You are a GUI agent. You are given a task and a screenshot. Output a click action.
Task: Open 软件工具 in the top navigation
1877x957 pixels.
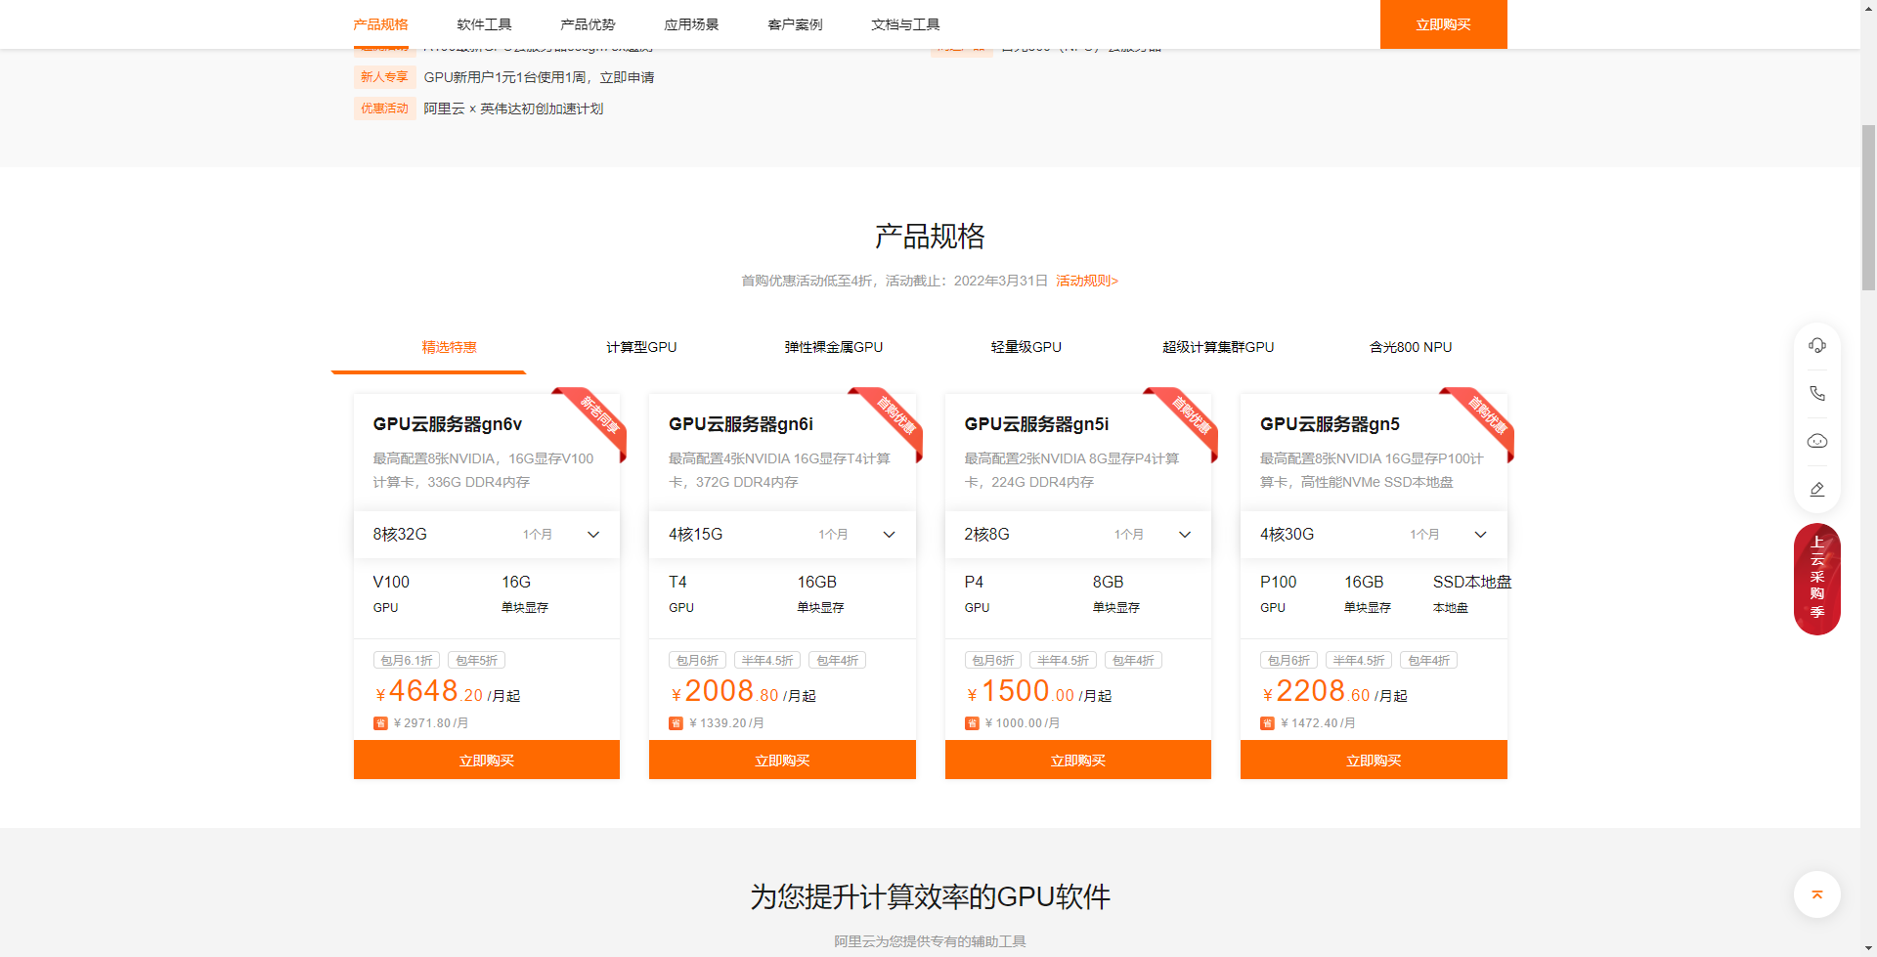[x=484, y=24]
